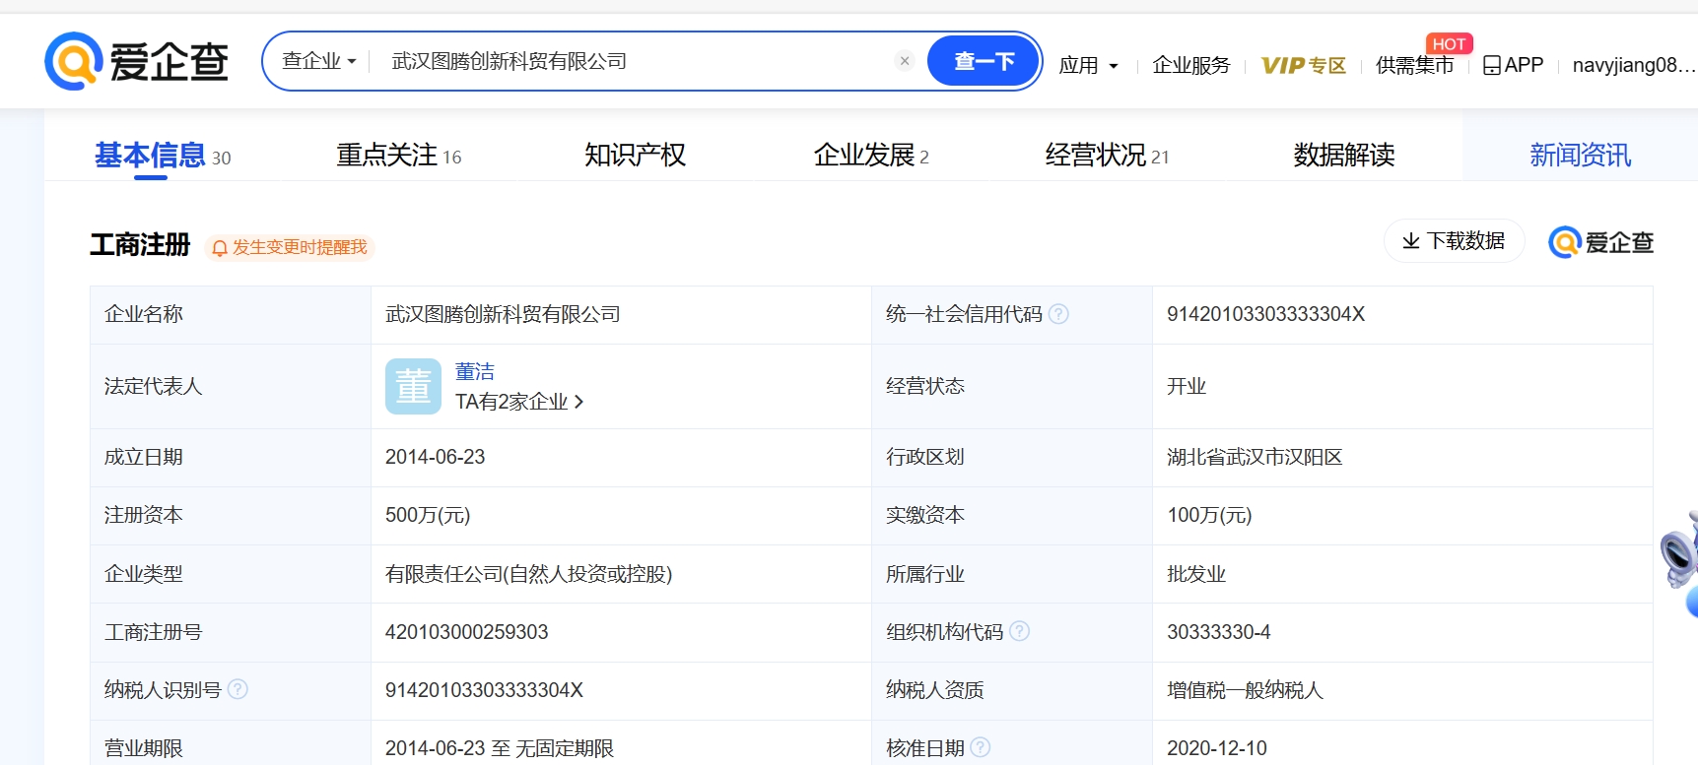Select the 营业期限 value 2014-06-23 至 无固定期限

(x=500, y=748)
